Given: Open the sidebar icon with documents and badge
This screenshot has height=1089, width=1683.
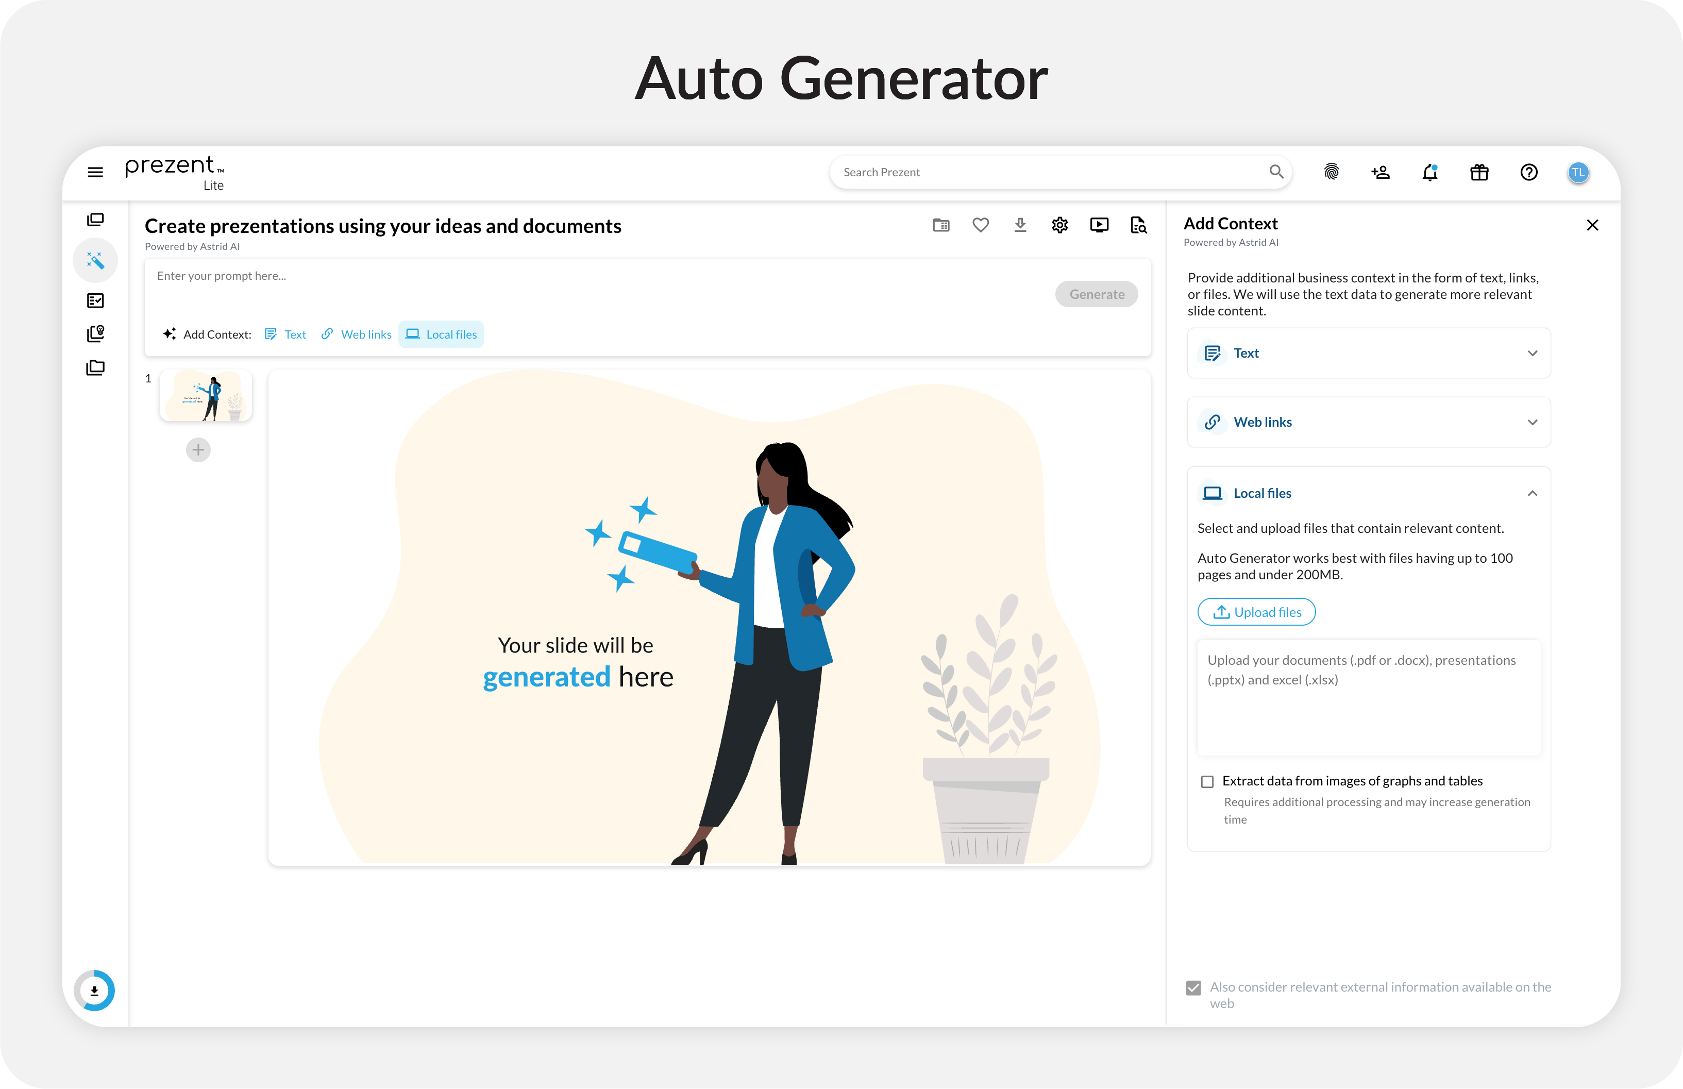Looking at the screenshot, I should 95,334.
